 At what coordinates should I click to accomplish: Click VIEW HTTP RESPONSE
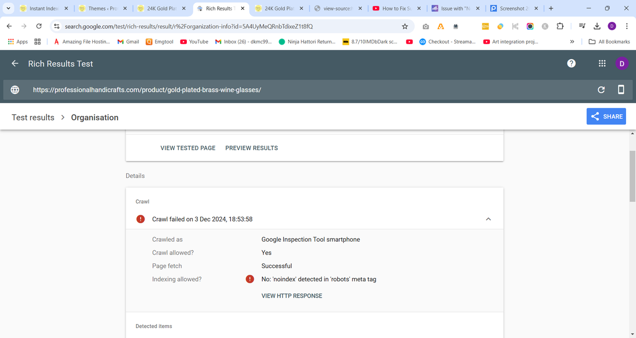[292, 296]
